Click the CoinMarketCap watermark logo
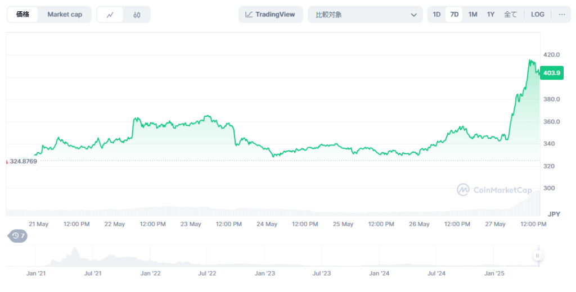This screenshot has width=576, height=292. click(x=494, y=190)
